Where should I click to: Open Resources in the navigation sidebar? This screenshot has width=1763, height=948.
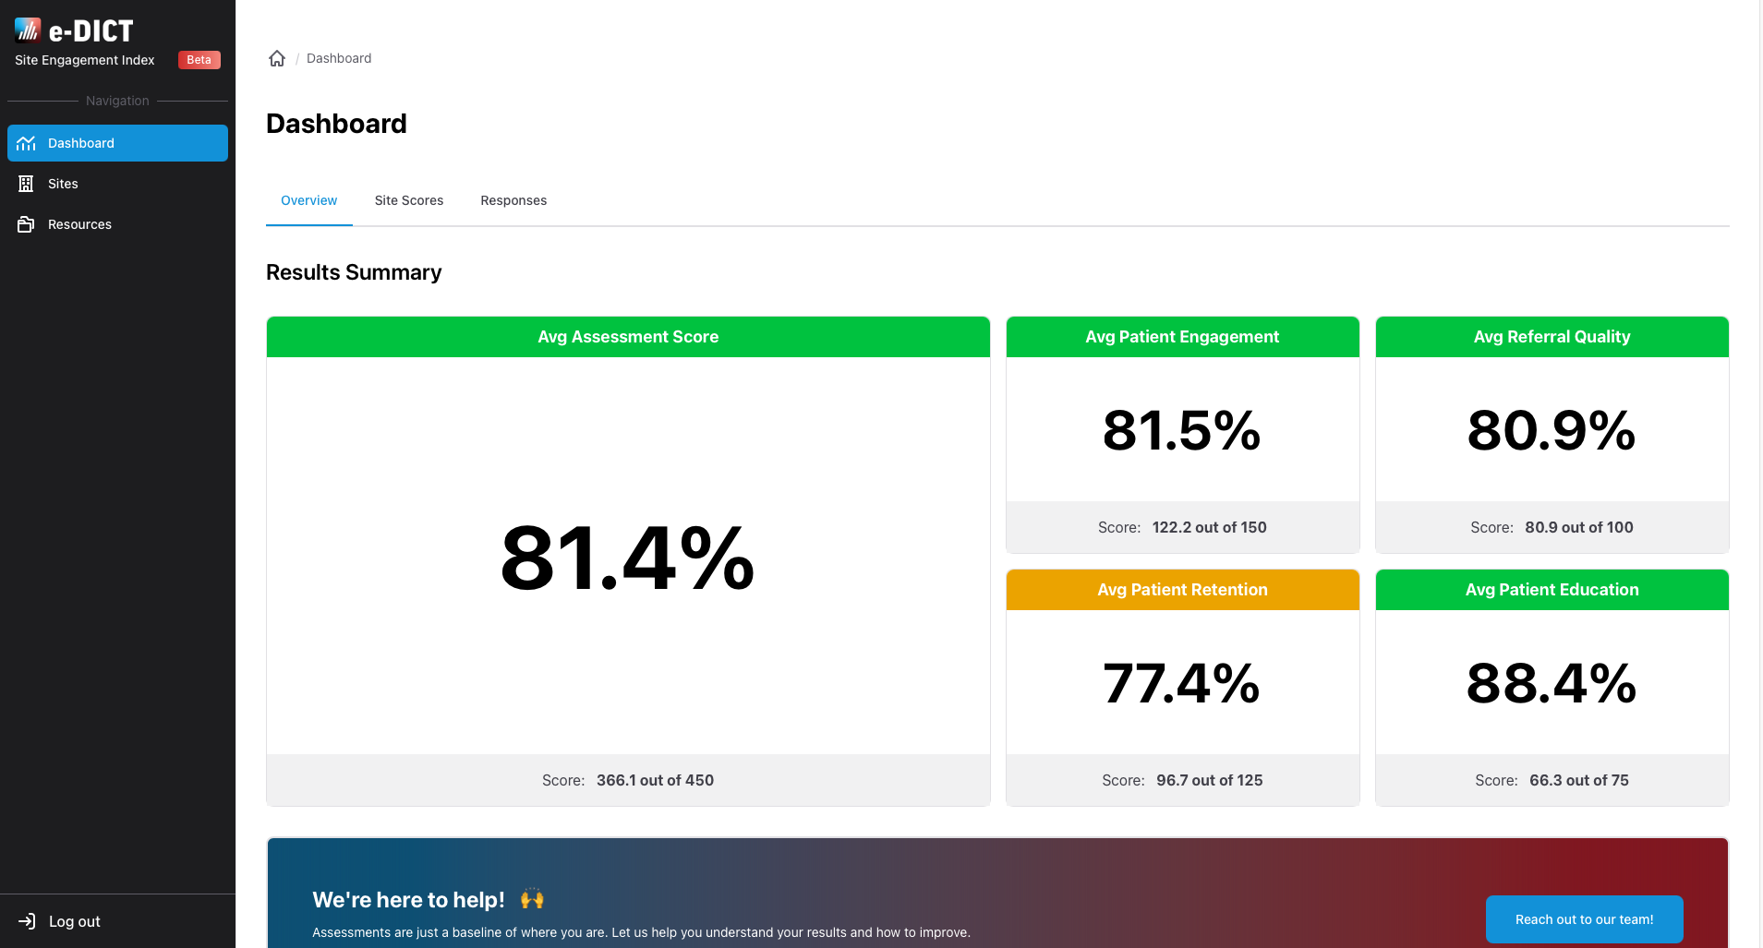tap(79, 224)
